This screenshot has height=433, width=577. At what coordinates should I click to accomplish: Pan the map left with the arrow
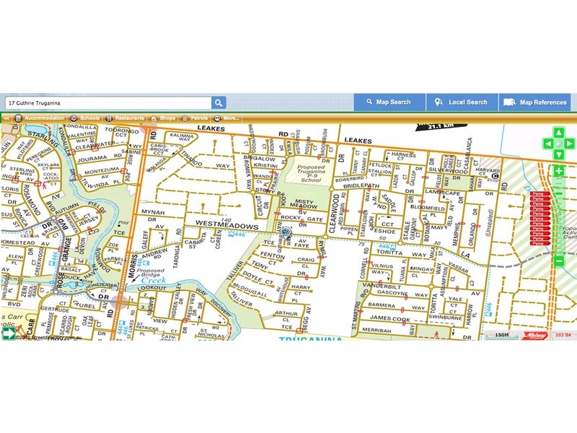point(549,143)
